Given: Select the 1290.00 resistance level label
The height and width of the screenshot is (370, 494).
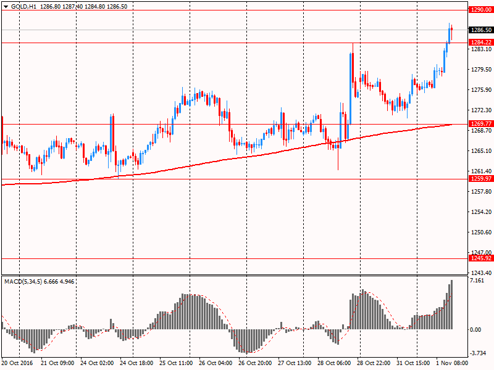Looking at the screenshot, I should pyautogui.click(x=481, y=10).
